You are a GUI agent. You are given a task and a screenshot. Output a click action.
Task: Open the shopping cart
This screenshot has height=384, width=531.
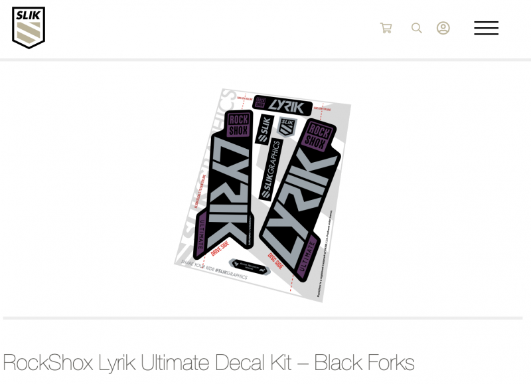pyautogui.click(x=386, y=28)
